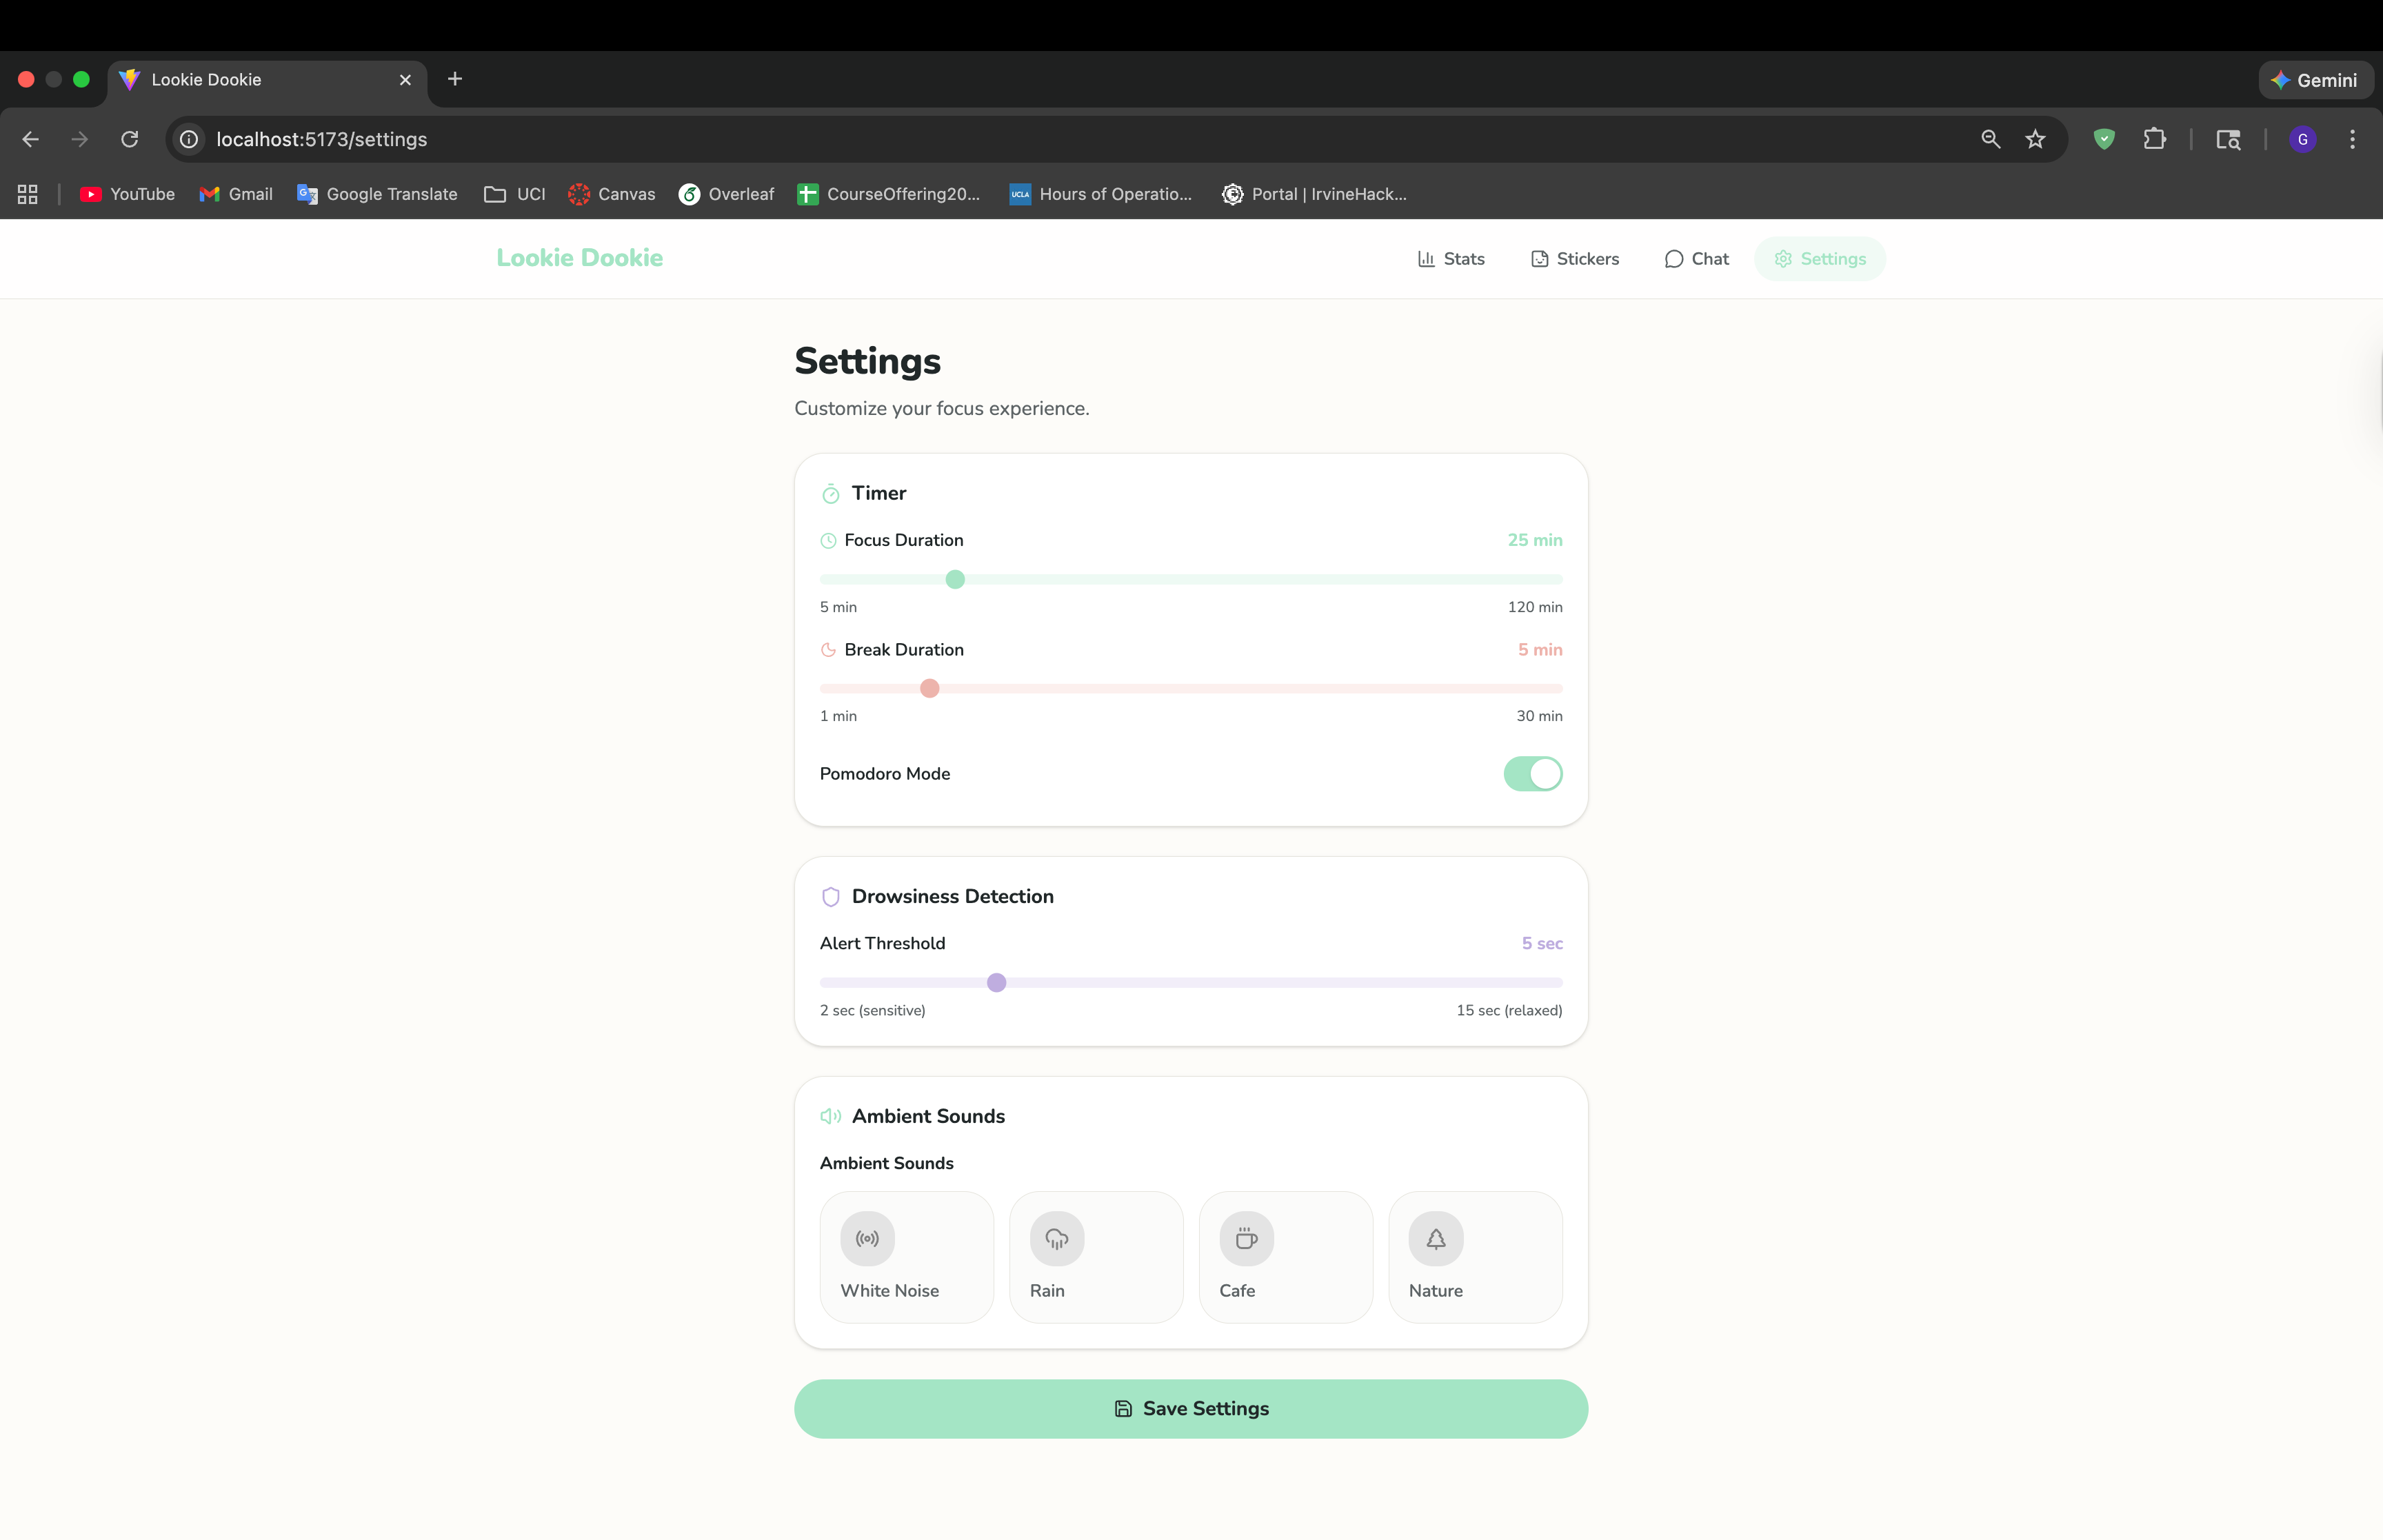Viewport: 2383px width, 1540px height.
Task: Click the browser reload page icon
Action: click(x=130, y=139)
